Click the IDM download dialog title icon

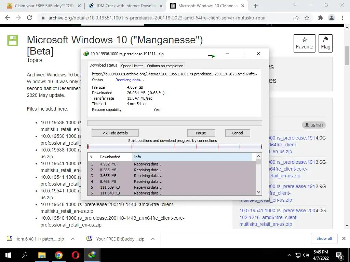86,54
